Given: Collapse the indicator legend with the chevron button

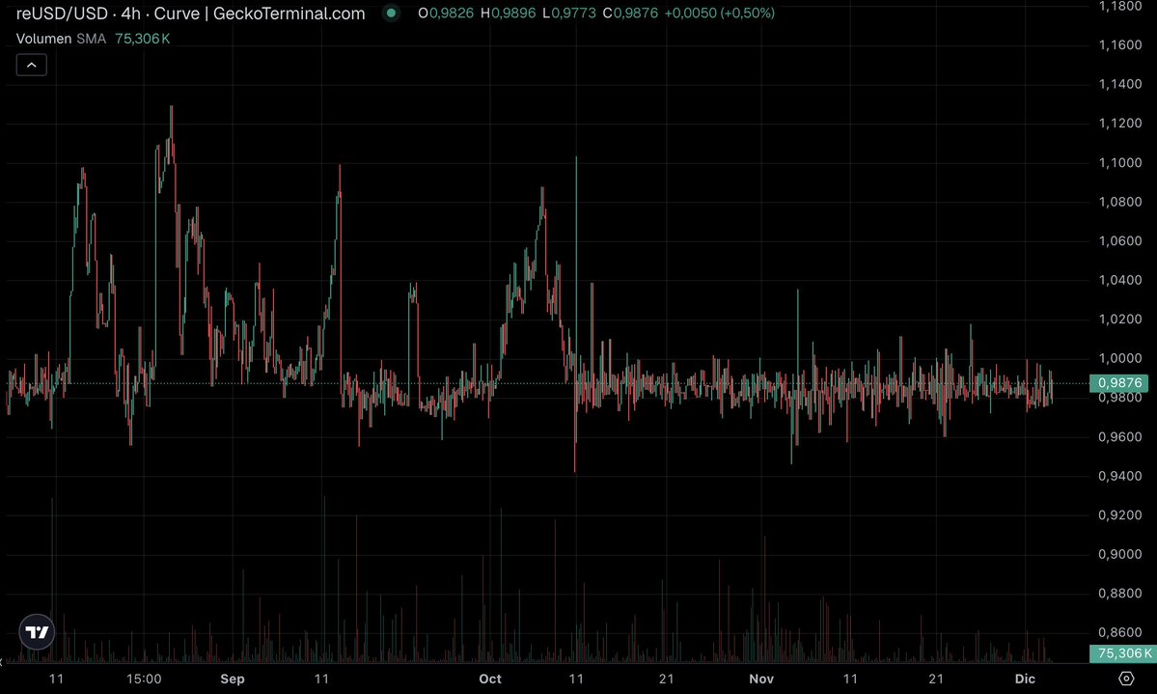Looking at the screenshot, I should (x=31, y=65).
